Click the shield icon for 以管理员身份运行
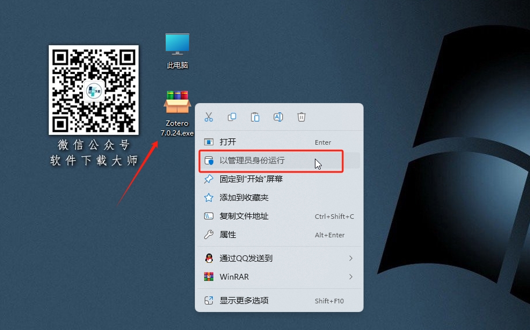The image size is (530, 330). (x=209, y=160)
